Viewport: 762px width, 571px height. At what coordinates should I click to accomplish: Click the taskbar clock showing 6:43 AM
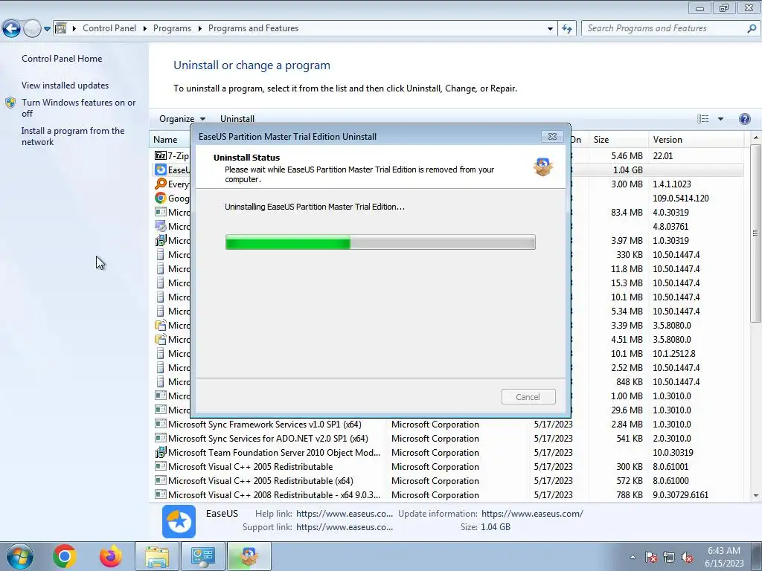pyautogui.click(x=724, y=557)
